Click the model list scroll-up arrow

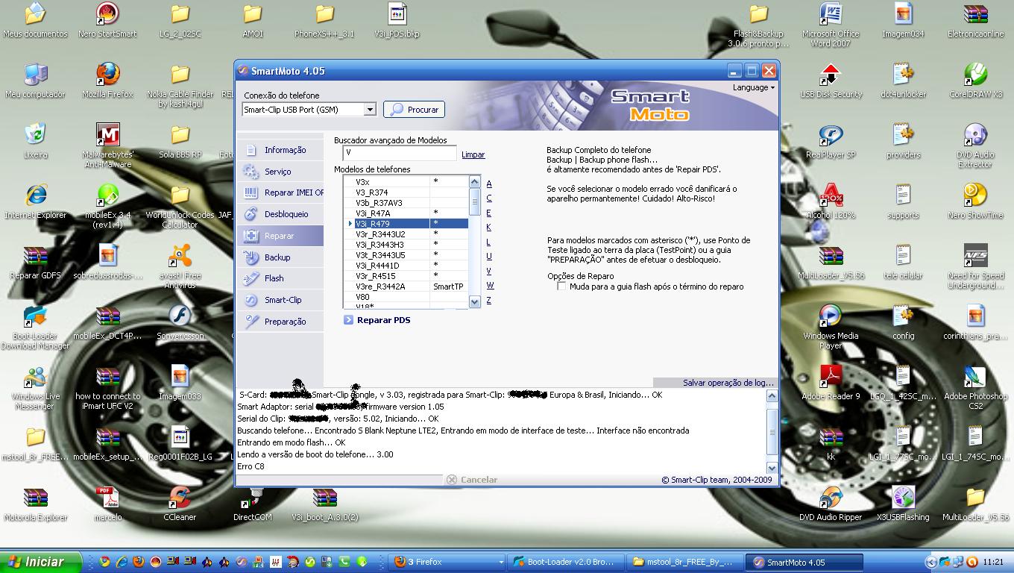[475, 181]
